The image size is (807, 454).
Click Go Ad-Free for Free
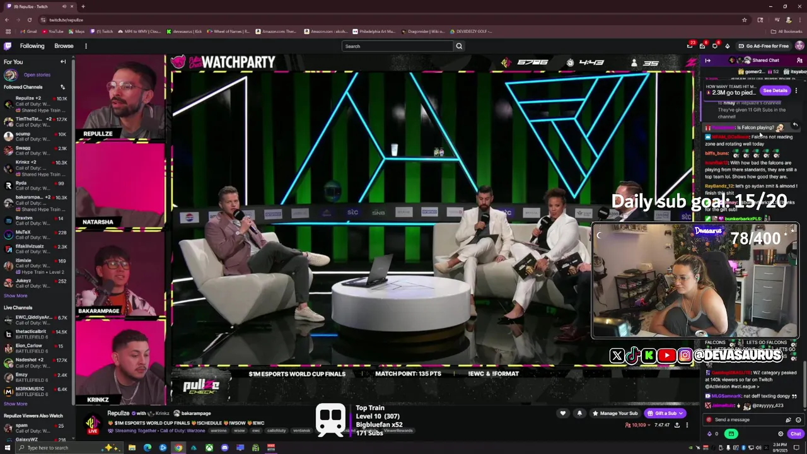pos(763,46)
